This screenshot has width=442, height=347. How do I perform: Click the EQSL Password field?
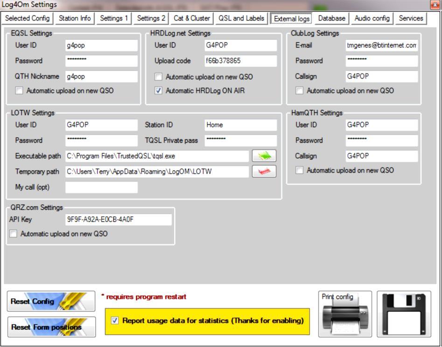click(101, 61)
